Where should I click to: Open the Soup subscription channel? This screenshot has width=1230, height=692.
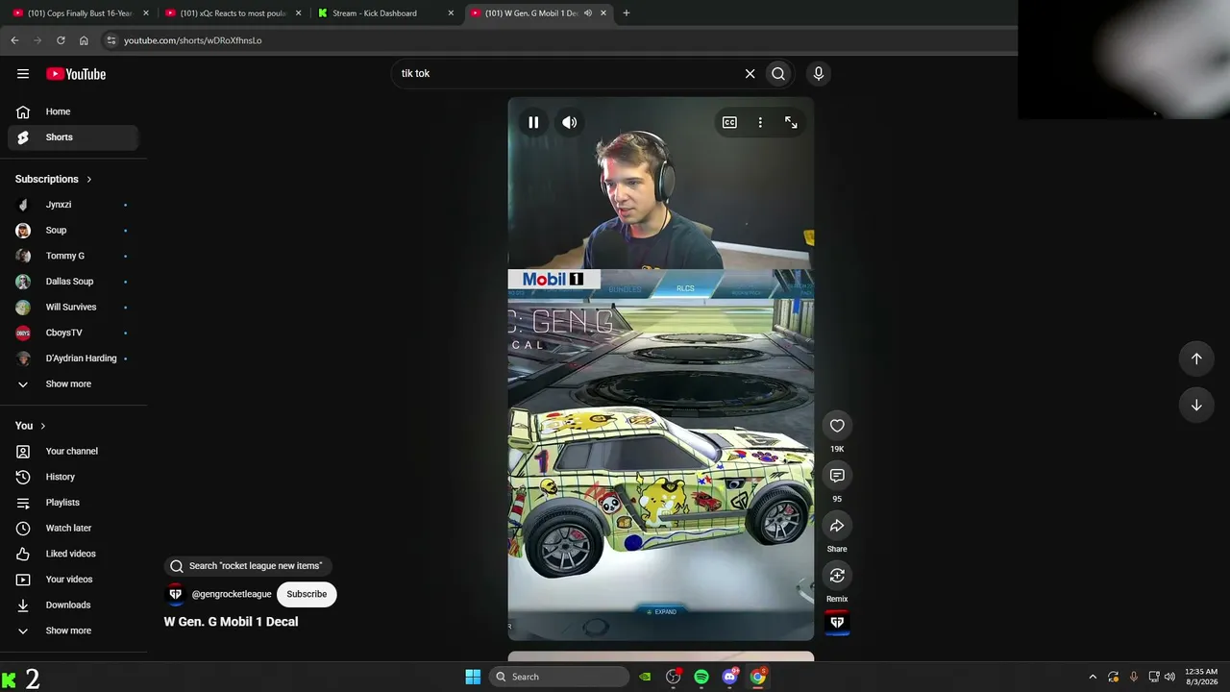point(73,231)
